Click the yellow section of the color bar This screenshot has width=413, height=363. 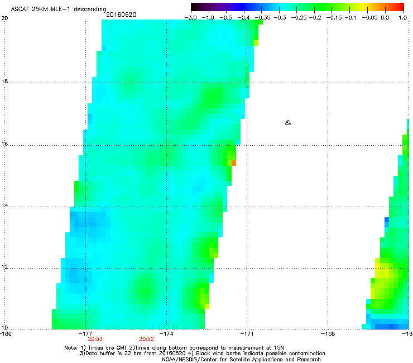click(363, 7)
